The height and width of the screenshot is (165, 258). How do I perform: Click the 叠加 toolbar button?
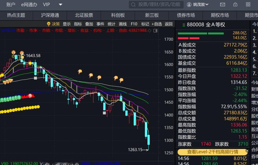(89, 24)
